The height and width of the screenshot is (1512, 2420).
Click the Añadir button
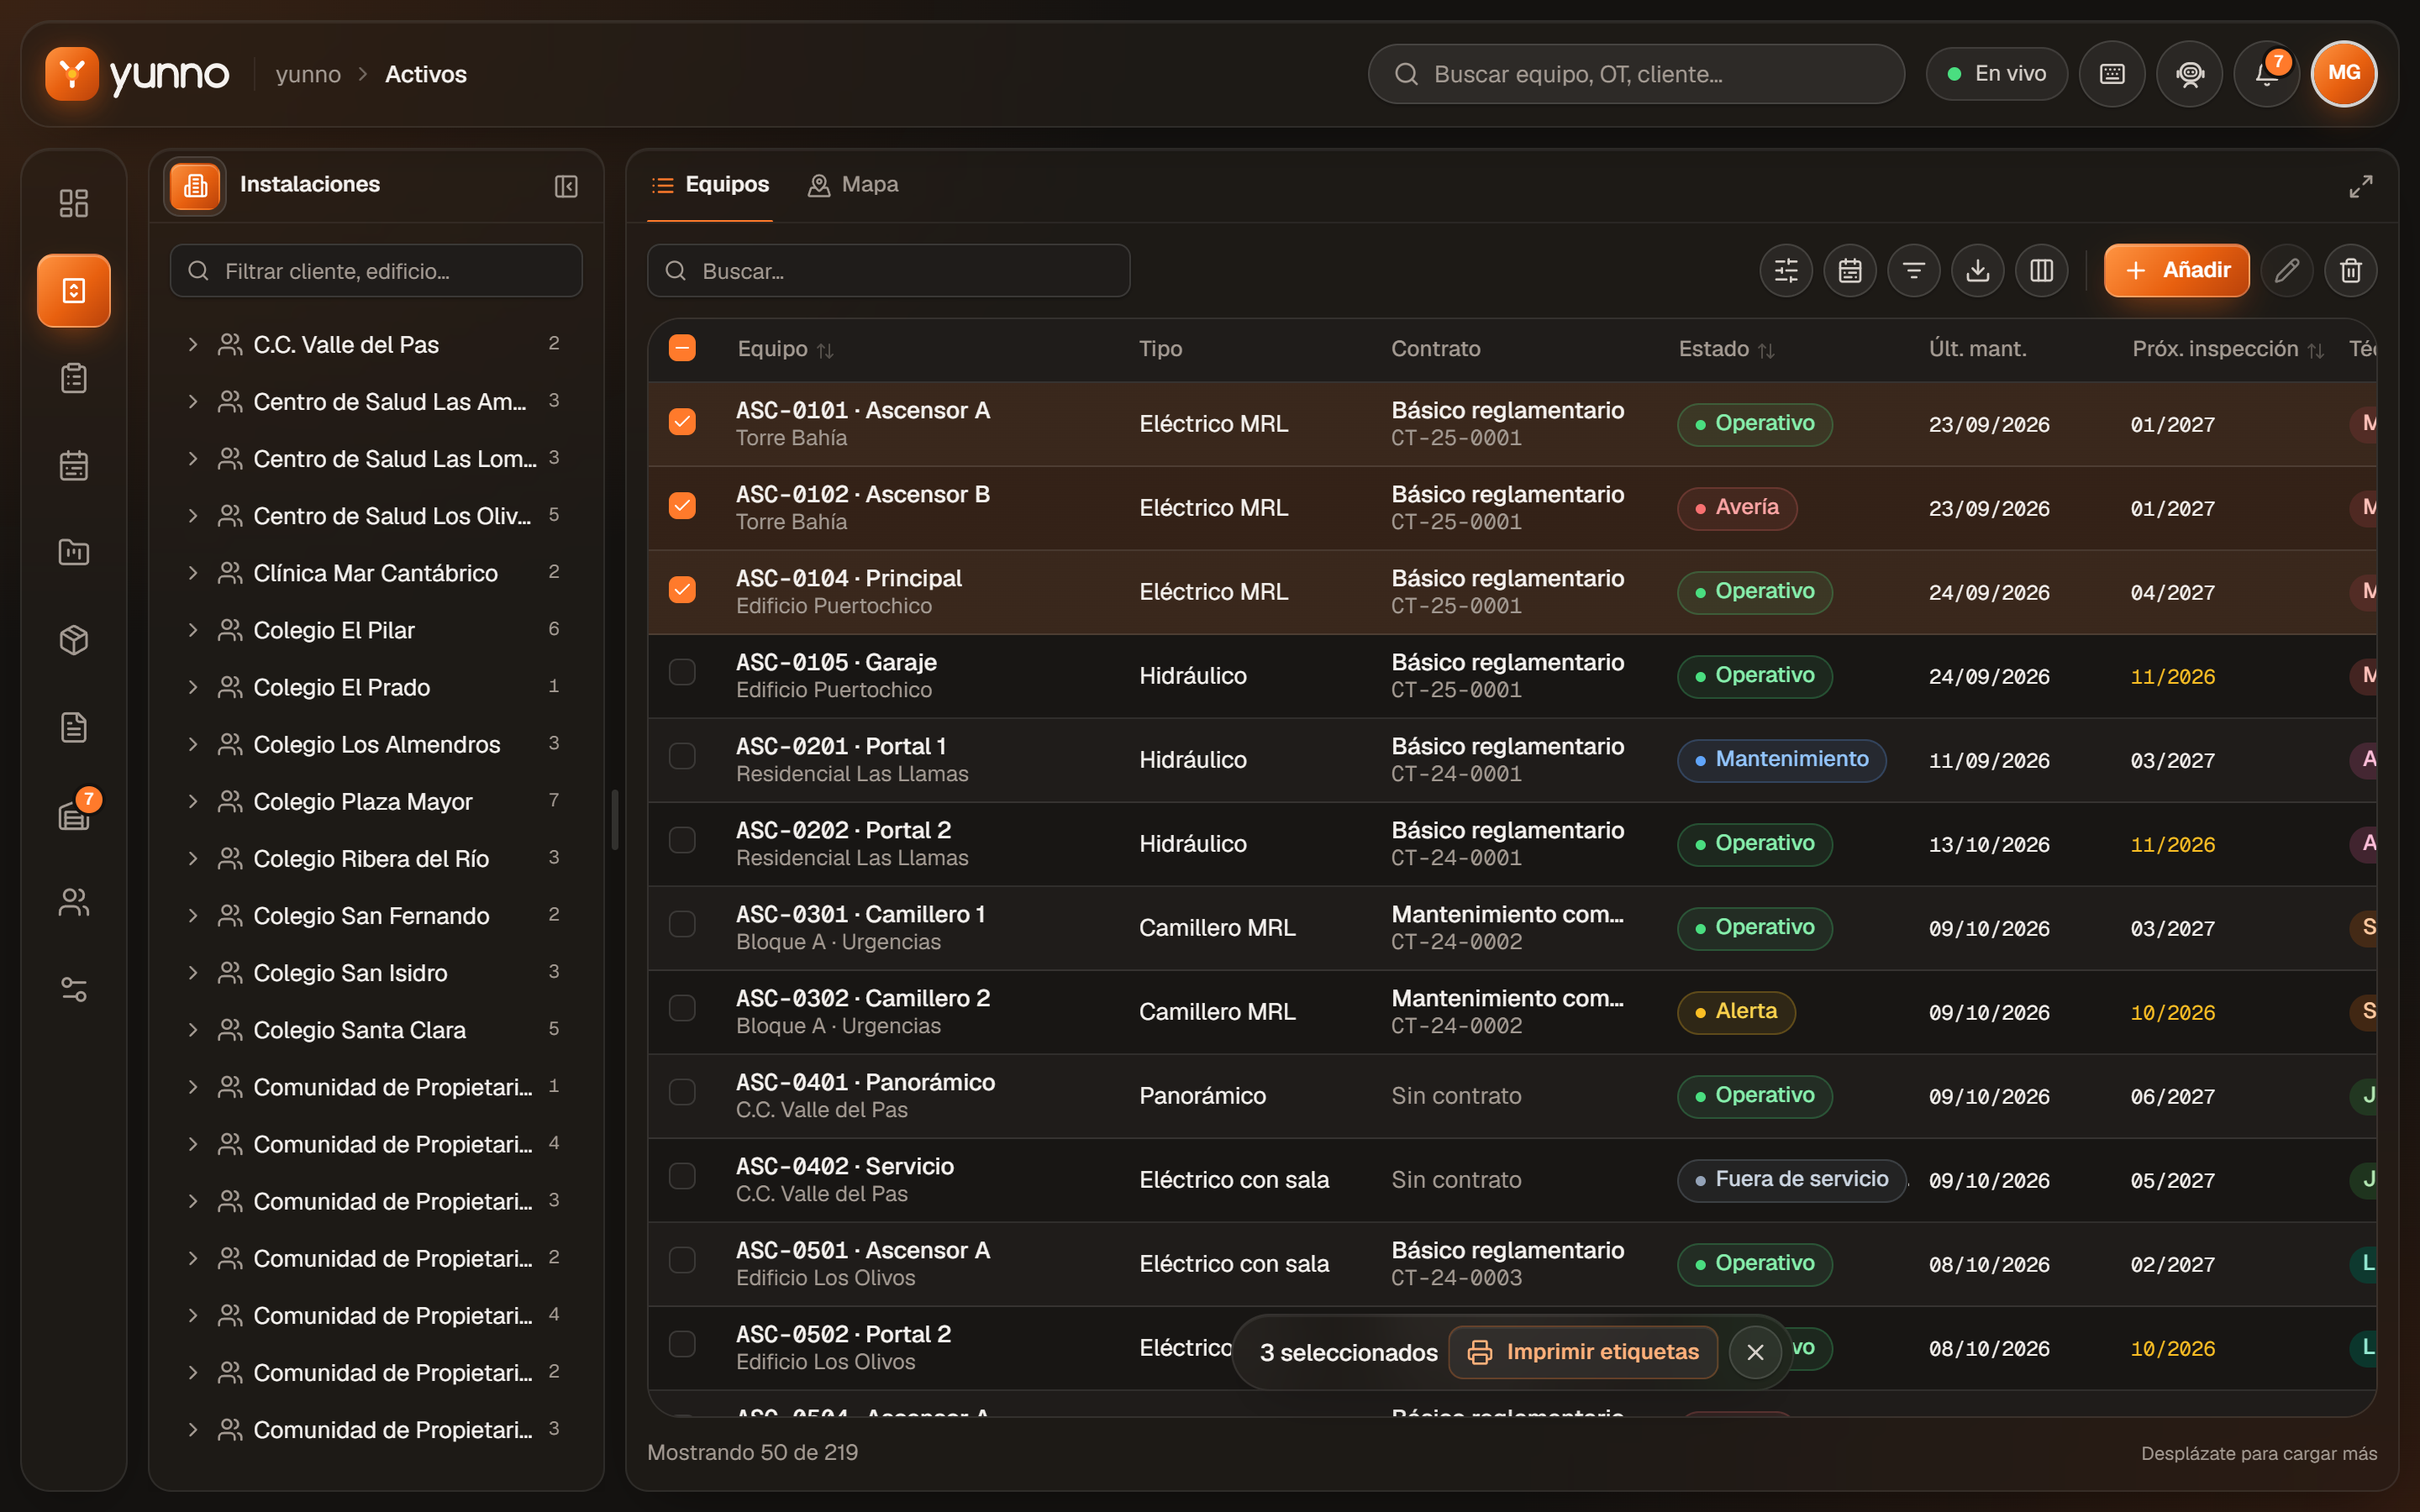click(2176, 270)
